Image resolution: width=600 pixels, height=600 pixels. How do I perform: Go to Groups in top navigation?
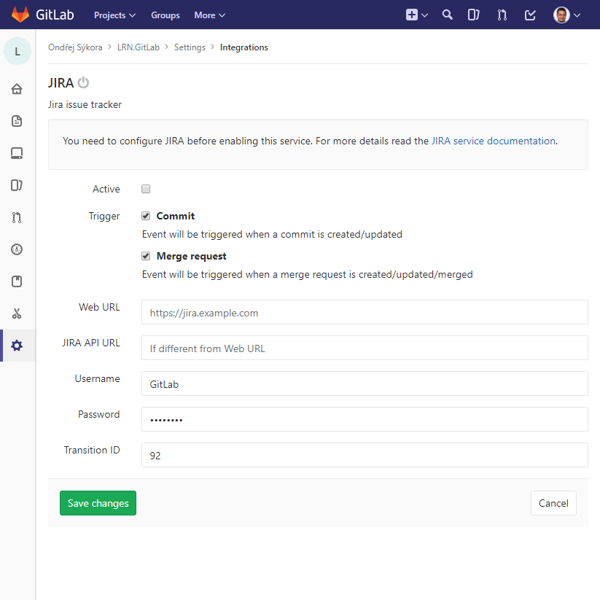click(165, 15)
